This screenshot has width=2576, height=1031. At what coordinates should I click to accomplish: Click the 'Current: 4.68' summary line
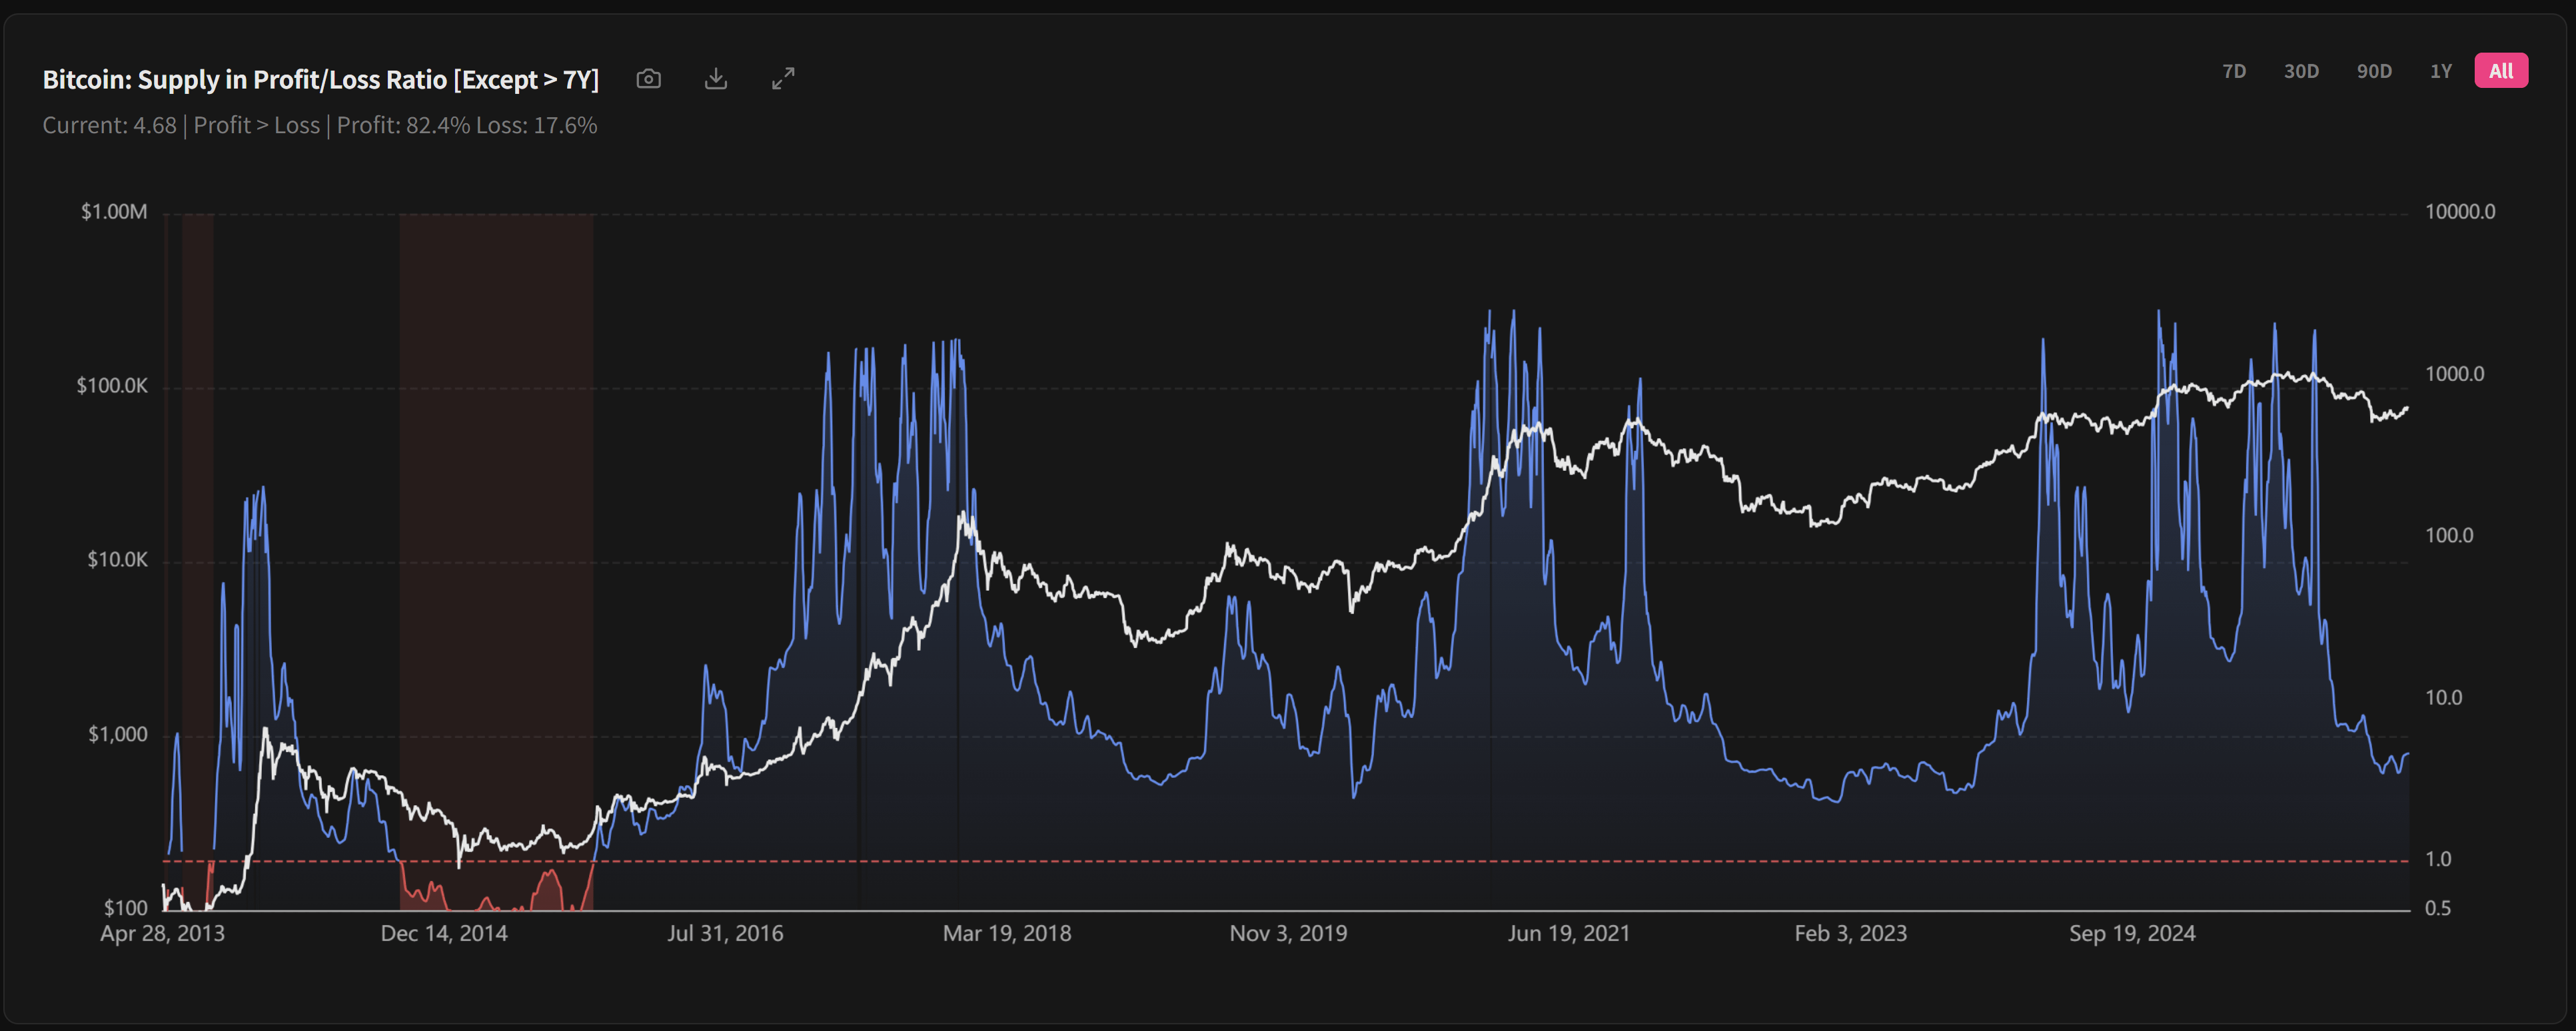point(320,126)
